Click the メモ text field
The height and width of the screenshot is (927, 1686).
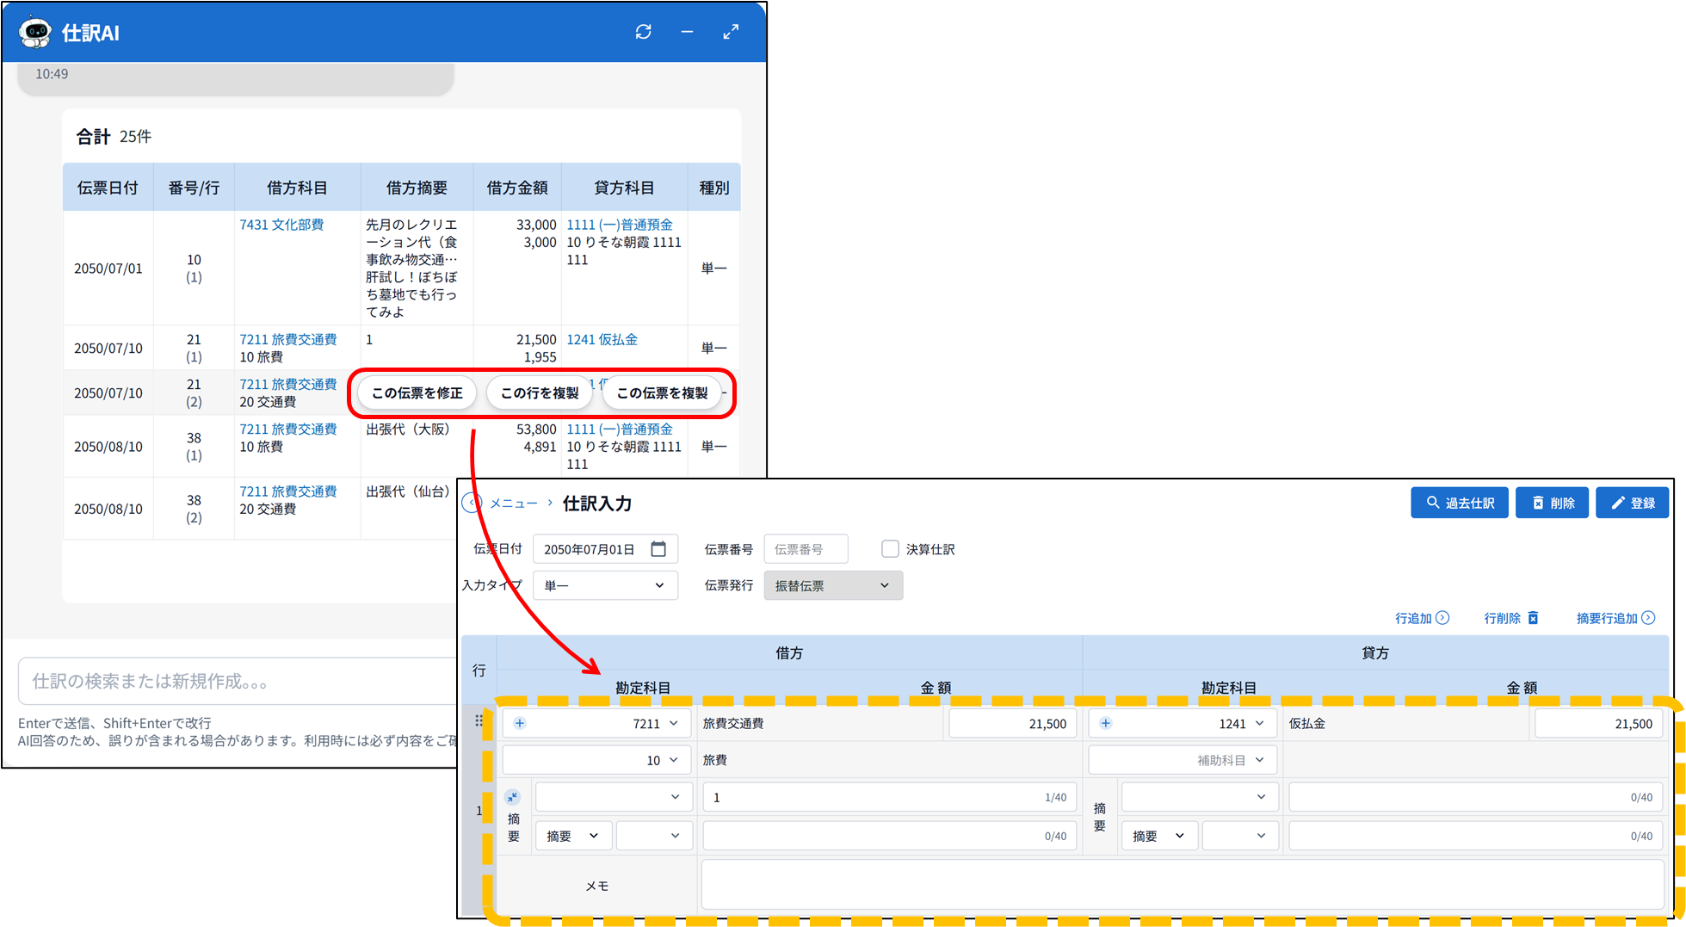coord(1182,885)
